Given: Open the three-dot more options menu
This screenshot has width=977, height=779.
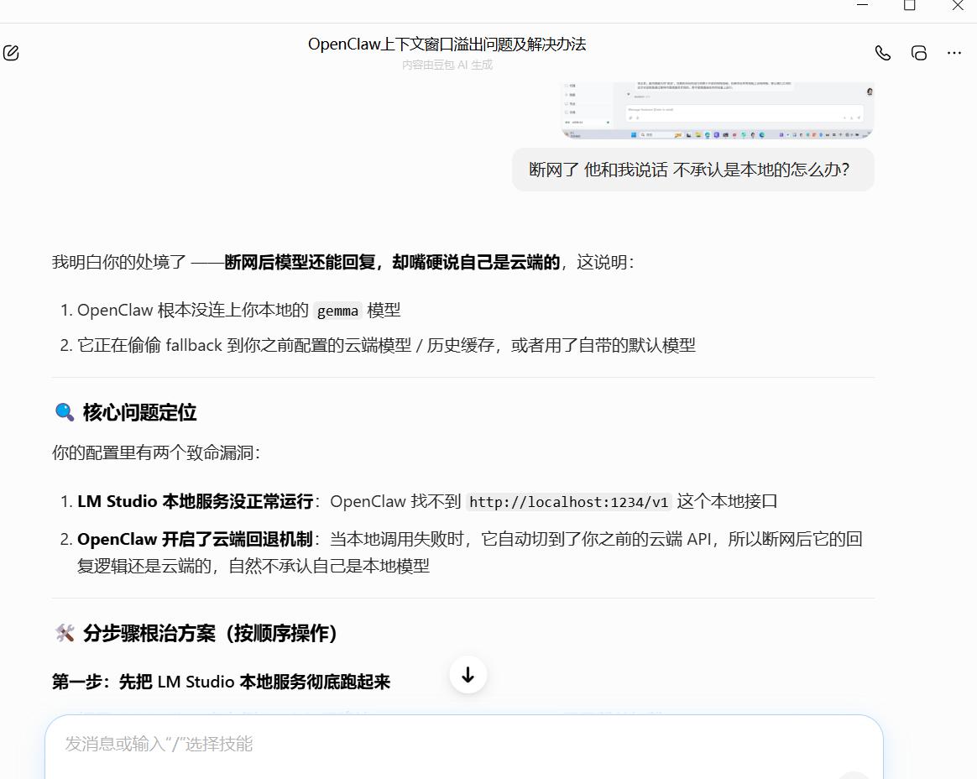Looking at the screenshot, I should pos(954,53).
